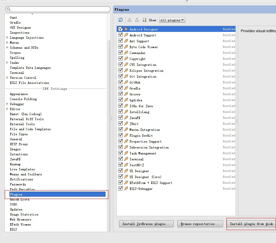Image resolution: width=276 pixels, height=243 pixels.
Task: Click the upload/update plugin toolbar icon
Action: [137, 20]
